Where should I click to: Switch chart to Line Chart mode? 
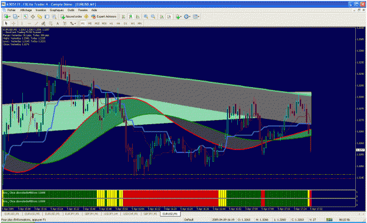coord(137,16)
